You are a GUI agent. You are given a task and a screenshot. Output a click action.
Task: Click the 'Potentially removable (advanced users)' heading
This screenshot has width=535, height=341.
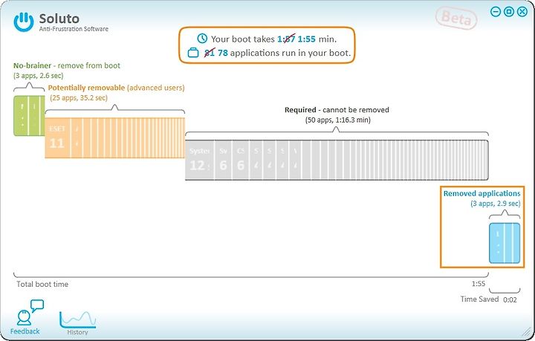coord(117,88)
